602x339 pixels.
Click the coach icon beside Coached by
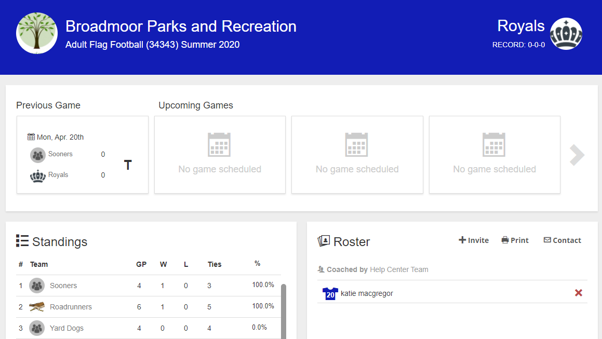pyautogui.click(x=321, y=269)
